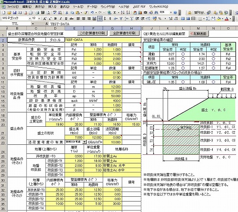Open the JUST PDF menu
The width and height of the screenshot is (238, 212).
coord(139,7)
